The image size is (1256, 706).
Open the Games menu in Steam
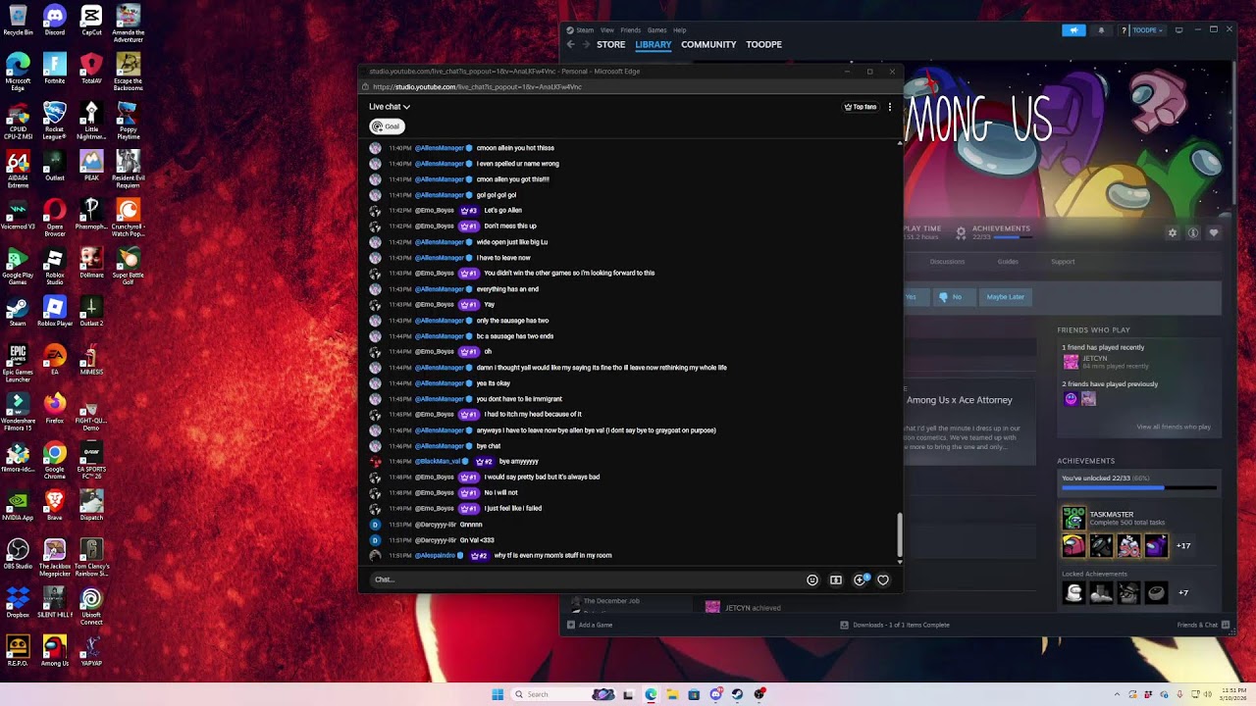click(657, 30)
